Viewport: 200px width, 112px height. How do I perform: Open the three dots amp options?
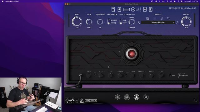174,75
